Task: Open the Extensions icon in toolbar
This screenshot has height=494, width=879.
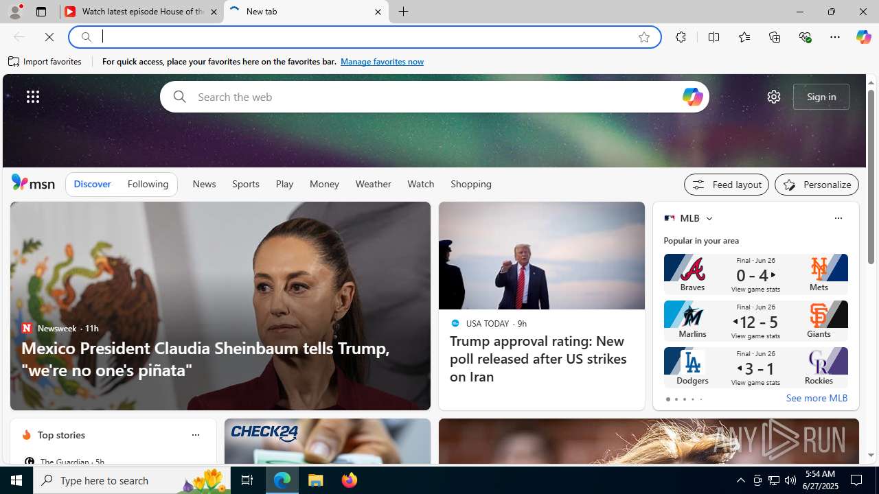Action: click(x=681, y=37)
